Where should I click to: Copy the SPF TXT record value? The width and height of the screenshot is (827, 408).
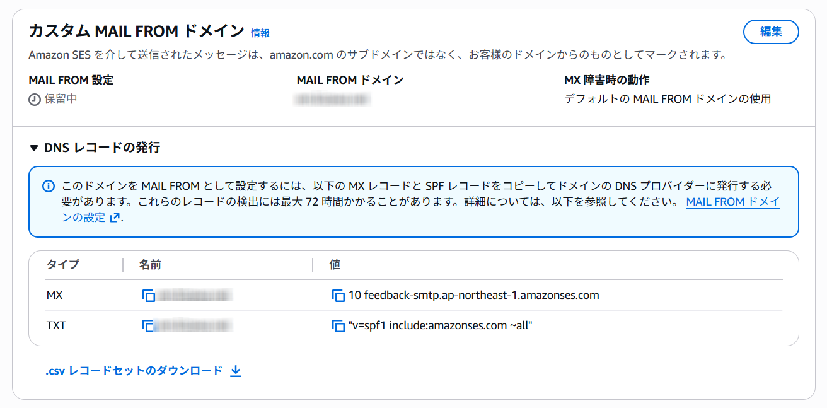tap(338, 326)
